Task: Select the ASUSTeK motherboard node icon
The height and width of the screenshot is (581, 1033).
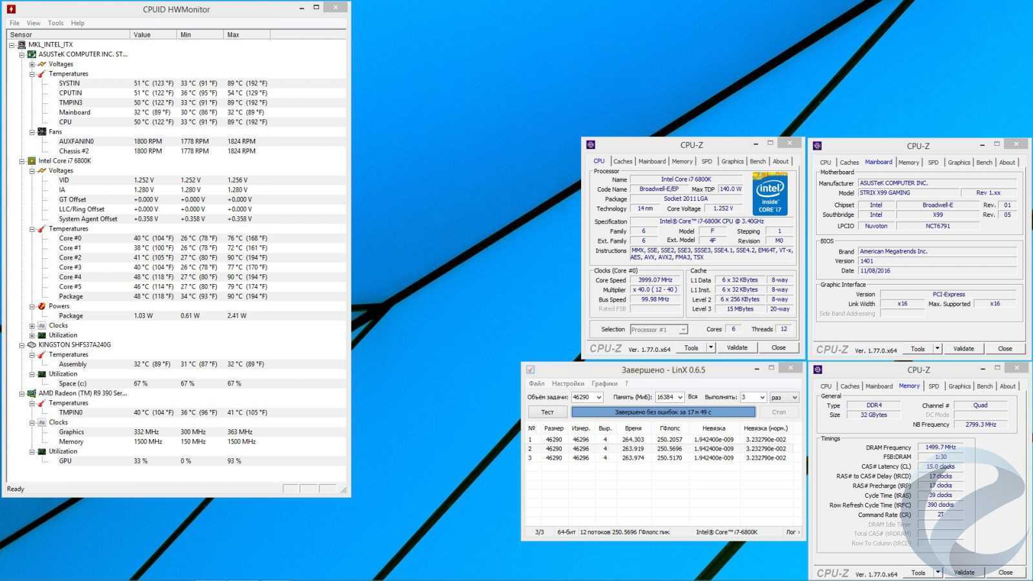Action: coord(31,54)
